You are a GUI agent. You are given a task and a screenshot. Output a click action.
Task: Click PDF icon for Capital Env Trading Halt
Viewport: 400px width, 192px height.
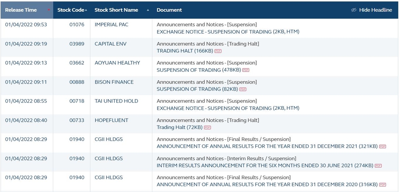point(218,51)
